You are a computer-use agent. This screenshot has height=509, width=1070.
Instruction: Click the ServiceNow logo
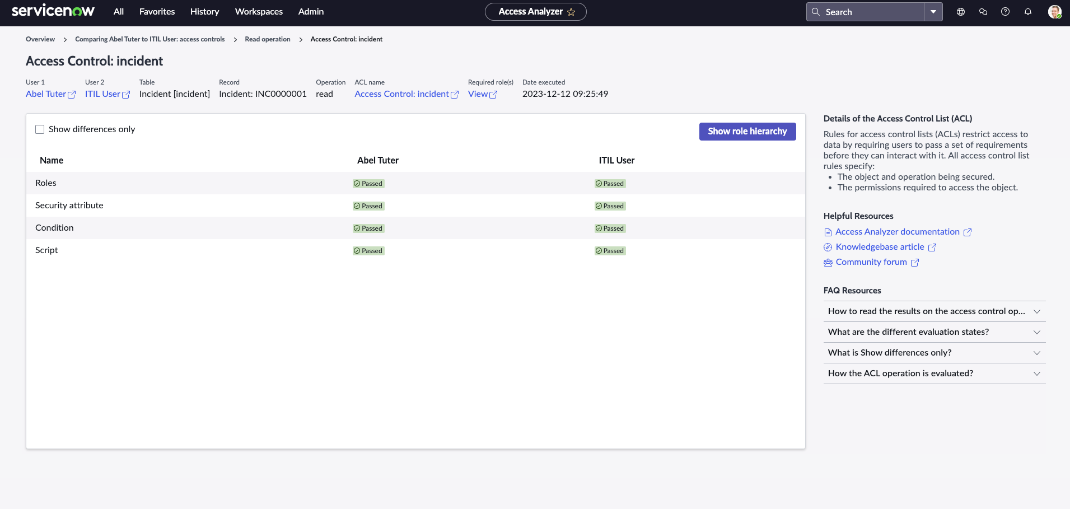pyautogui.click(x=53, y=11)
